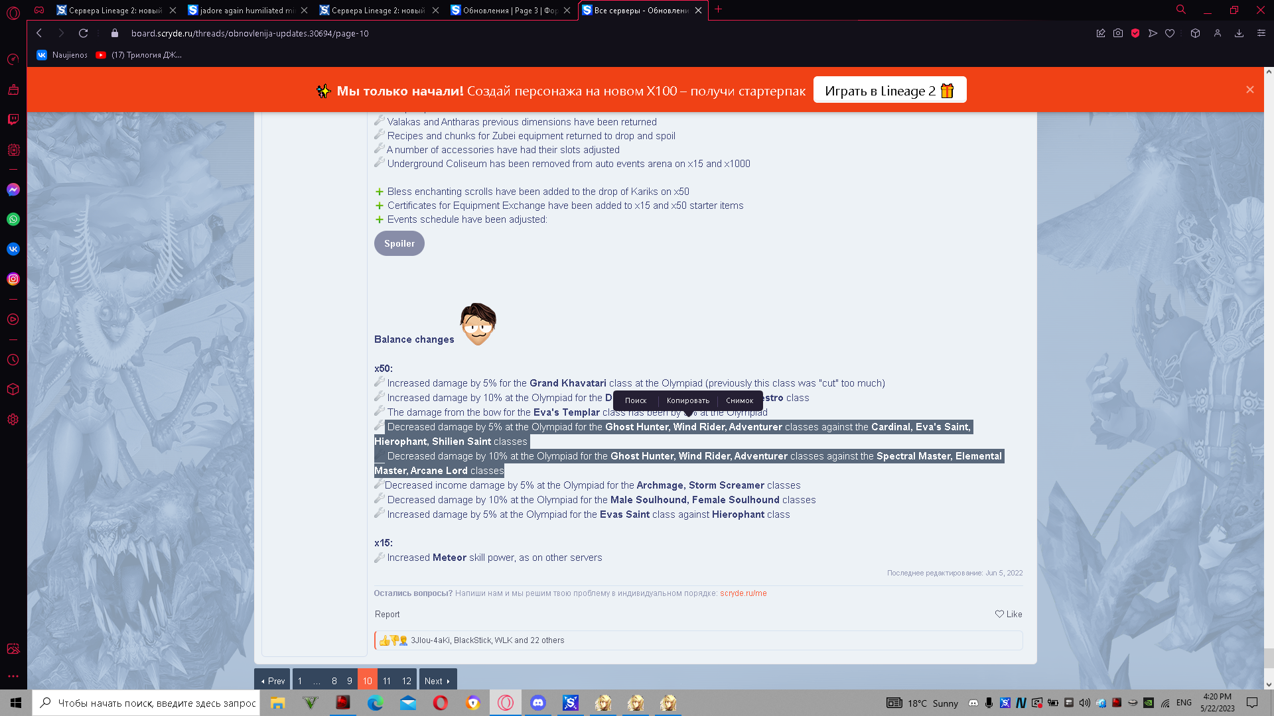1274x716 pixels.
Task: Open scryde.ru/me link
Action: [x=743, y=593]
